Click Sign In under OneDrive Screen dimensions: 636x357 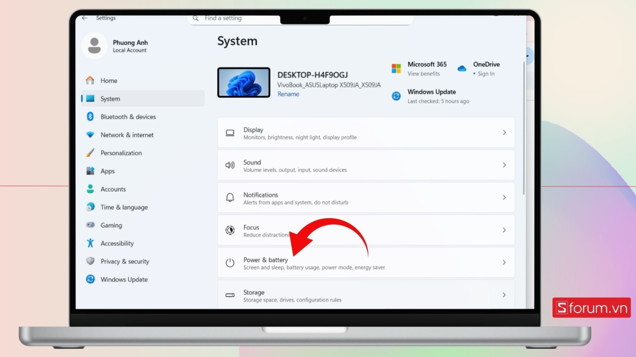point(486,74)
